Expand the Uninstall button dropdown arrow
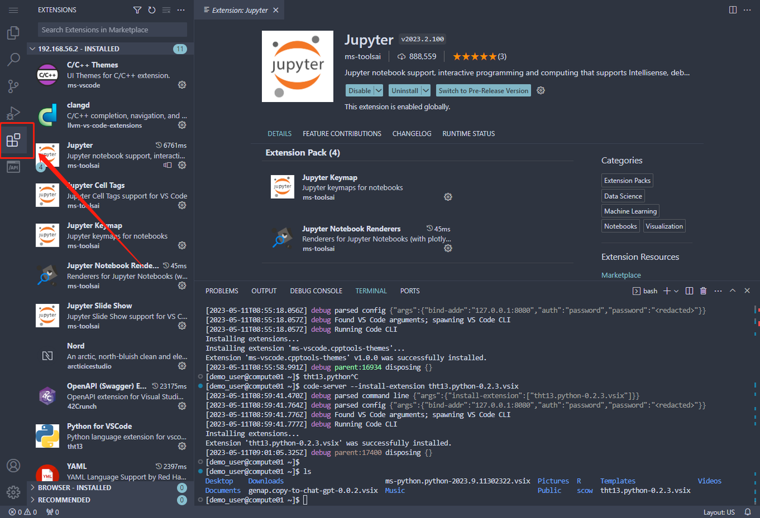 pyautogui.click(x=426, y=91)
